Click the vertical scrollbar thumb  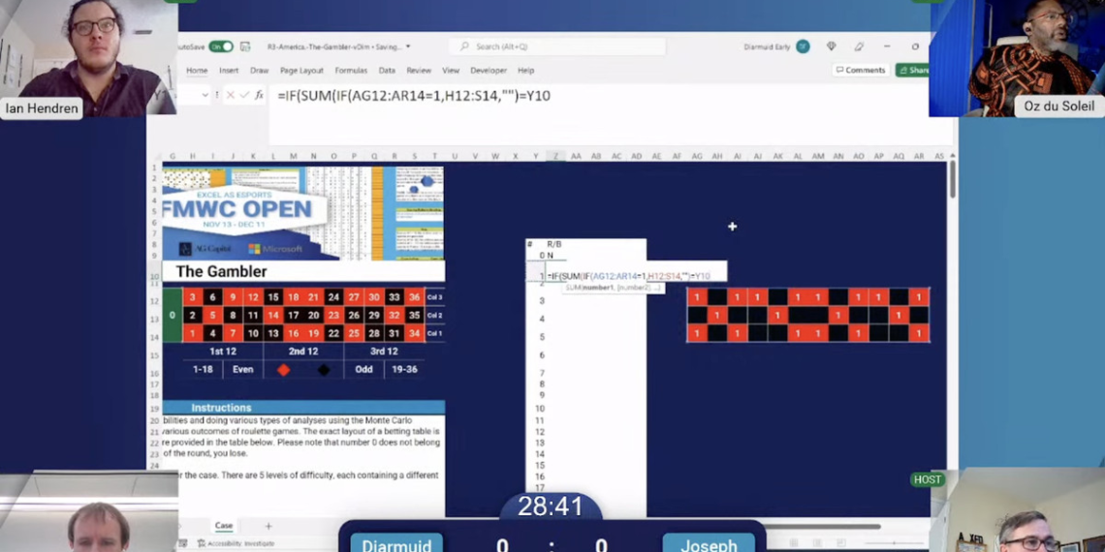(x=952, y=179)
